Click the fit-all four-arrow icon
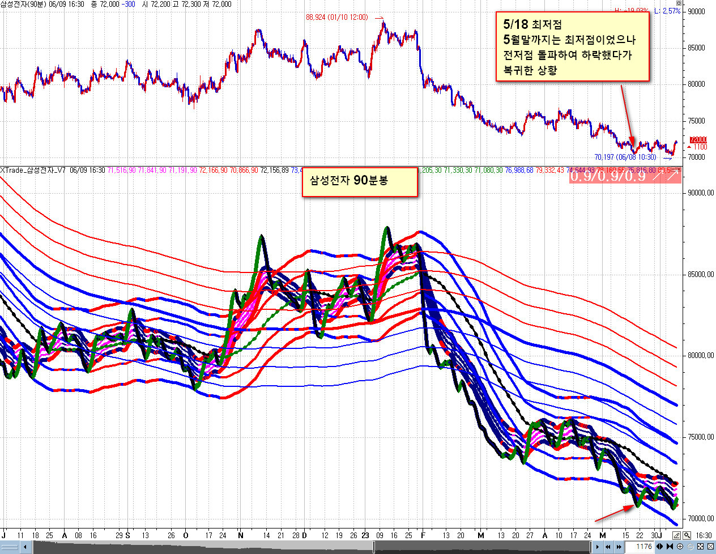 (x=700, y=547)
